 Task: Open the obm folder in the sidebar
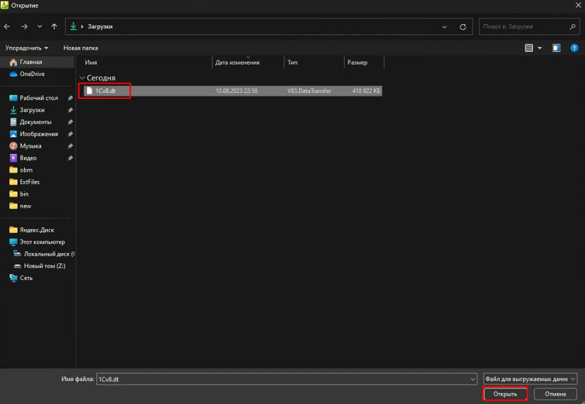pos(26,170)
